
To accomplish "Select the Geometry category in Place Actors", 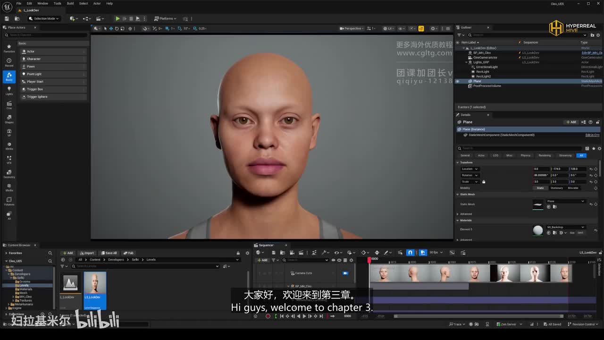I will tap(9, 173).
